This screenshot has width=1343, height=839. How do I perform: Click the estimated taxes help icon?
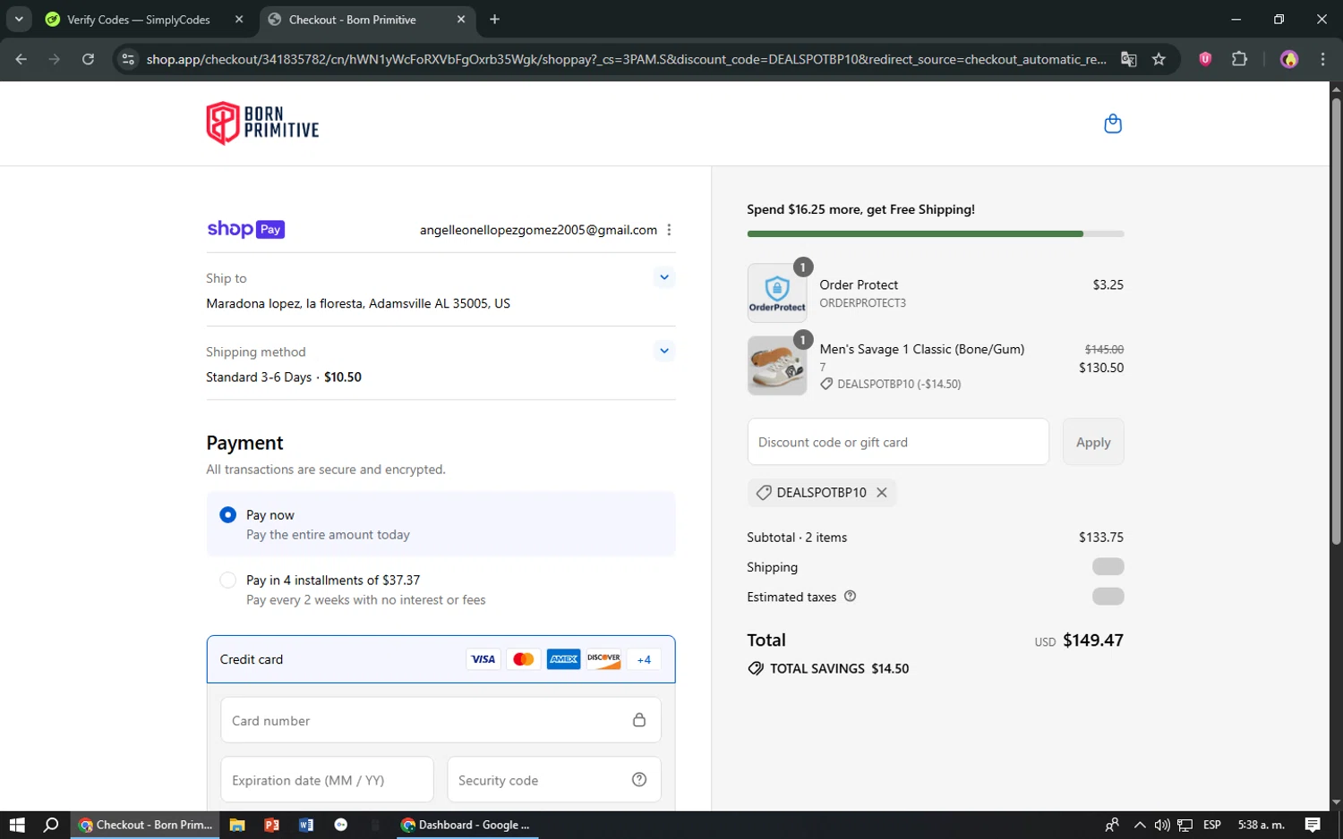click(x=850, y=597)
